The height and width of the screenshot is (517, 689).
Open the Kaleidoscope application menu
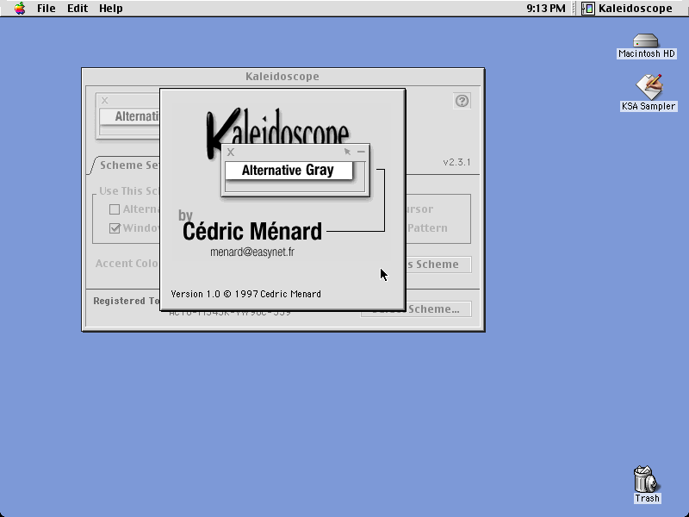[627, 9]
